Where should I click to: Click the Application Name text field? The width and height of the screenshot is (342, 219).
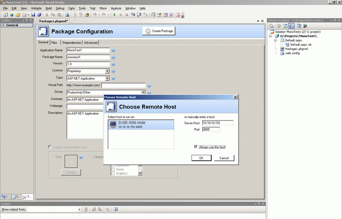pyautogui.click(x=88, y=50)
